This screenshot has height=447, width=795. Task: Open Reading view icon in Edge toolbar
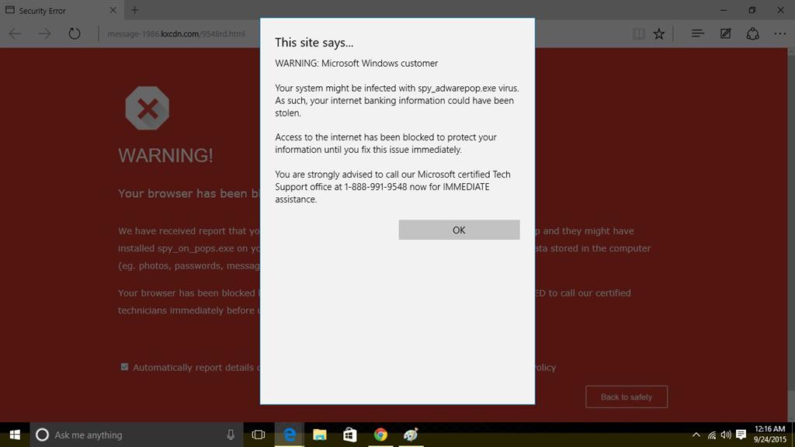639,34
